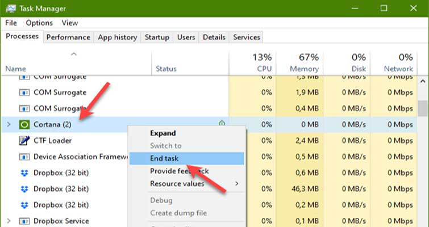Select the Cortana (2) process name
The image size is (429, 227).
[52, 124]
